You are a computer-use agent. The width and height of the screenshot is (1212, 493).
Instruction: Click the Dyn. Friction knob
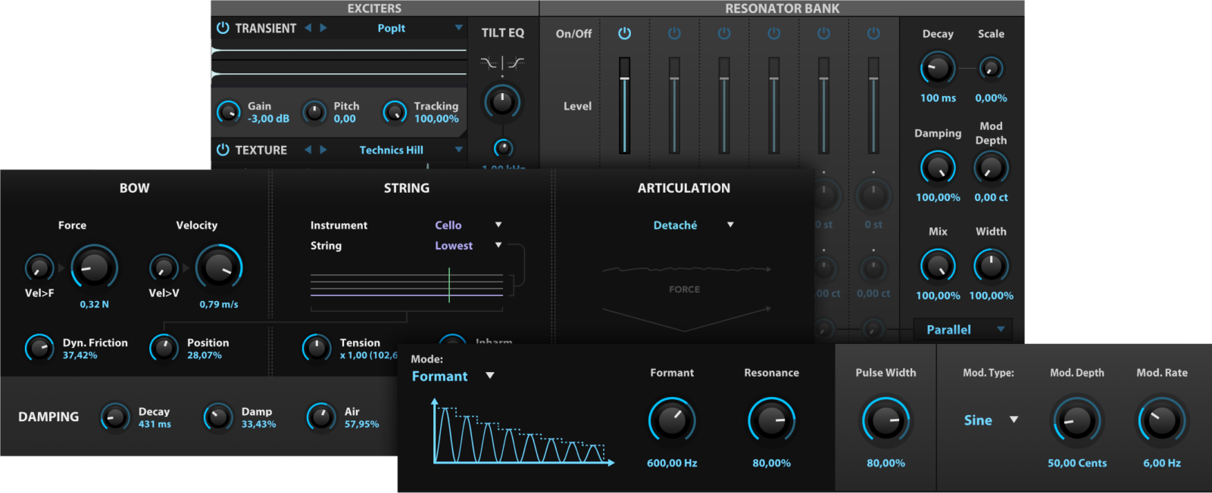39,348
